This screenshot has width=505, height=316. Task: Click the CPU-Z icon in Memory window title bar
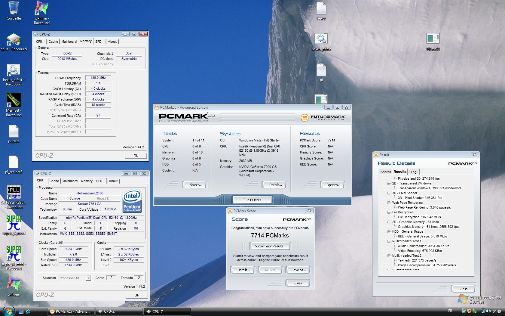36,34
